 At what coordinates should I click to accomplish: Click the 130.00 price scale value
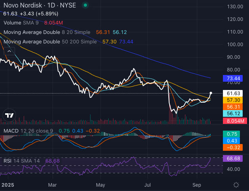click(235, 7)
